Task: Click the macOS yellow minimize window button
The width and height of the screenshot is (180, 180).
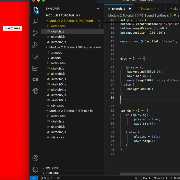Action: tap(38, 1)
